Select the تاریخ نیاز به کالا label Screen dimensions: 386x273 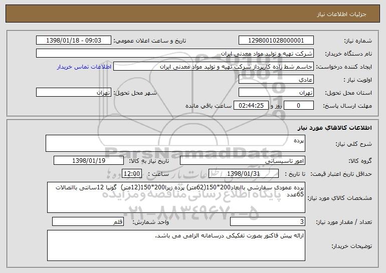[x=149, y=161]
